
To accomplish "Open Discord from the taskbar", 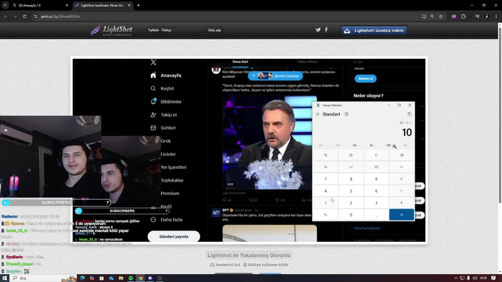I will pos(150,278).
